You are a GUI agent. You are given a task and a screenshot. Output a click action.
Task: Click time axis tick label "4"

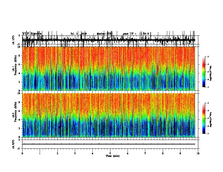click(x=93, y=153)
